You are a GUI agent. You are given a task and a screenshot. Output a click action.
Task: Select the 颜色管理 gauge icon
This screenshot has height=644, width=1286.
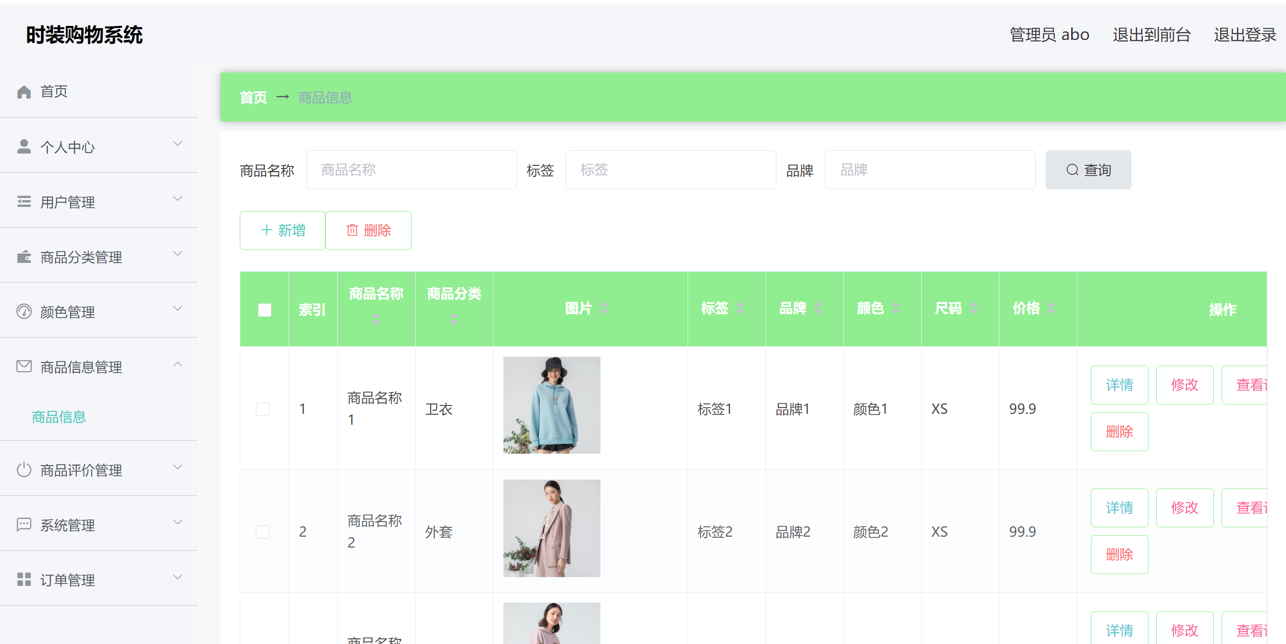[x=24, y=311]
